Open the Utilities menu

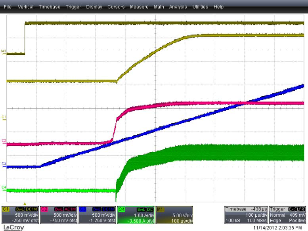click(200, 7)
